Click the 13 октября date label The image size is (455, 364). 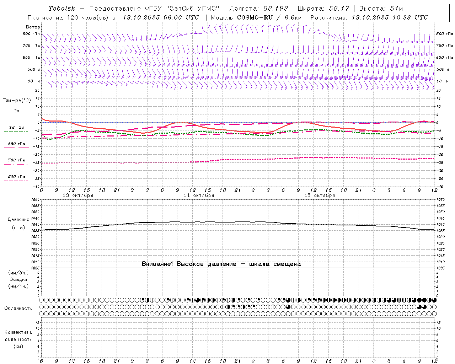tap(78, 196)
